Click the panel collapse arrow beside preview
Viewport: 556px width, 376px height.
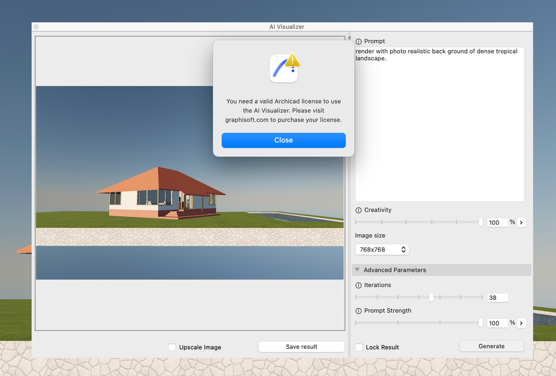click(349, 38)
